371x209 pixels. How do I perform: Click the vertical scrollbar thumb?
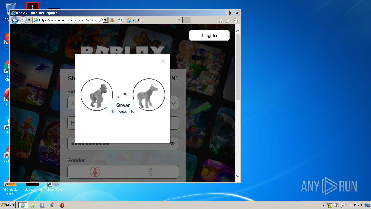238,67
